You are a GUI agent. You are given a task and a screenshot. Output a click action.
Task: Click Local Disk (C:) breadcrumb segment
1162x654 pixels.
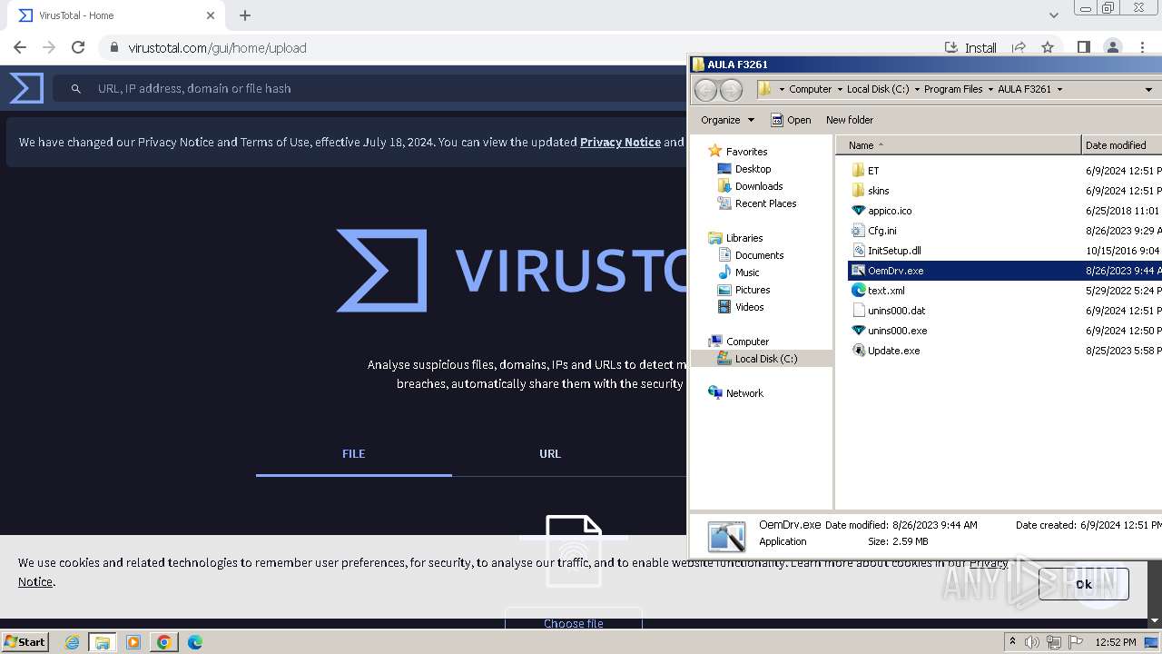[x=877, y=89]
